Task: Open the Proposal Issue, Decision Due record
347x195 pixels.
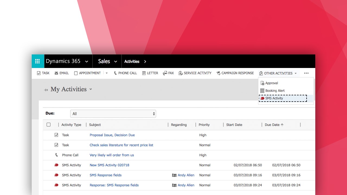Action: pyautogui.click(x=112, y=135)
